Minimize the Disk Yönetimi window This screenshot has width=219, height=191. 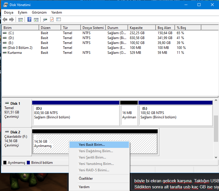[186, 5]
